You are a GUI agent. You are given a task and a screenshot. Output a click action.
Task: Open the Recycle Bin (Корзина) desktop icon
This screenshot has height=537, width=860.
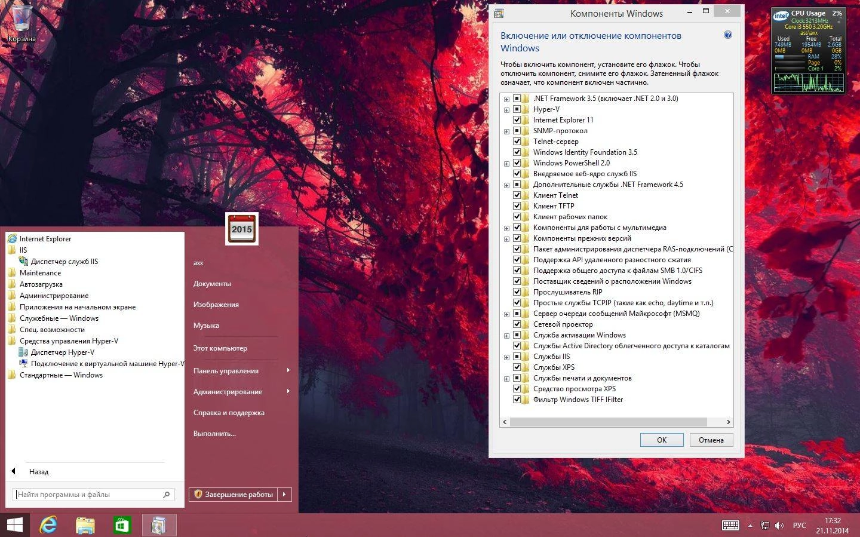21,24
